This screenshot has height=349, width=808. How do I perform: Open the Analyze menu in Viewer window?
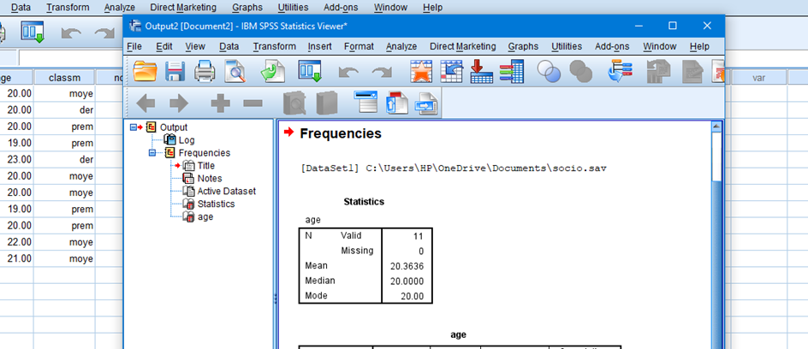click(401, 46)
